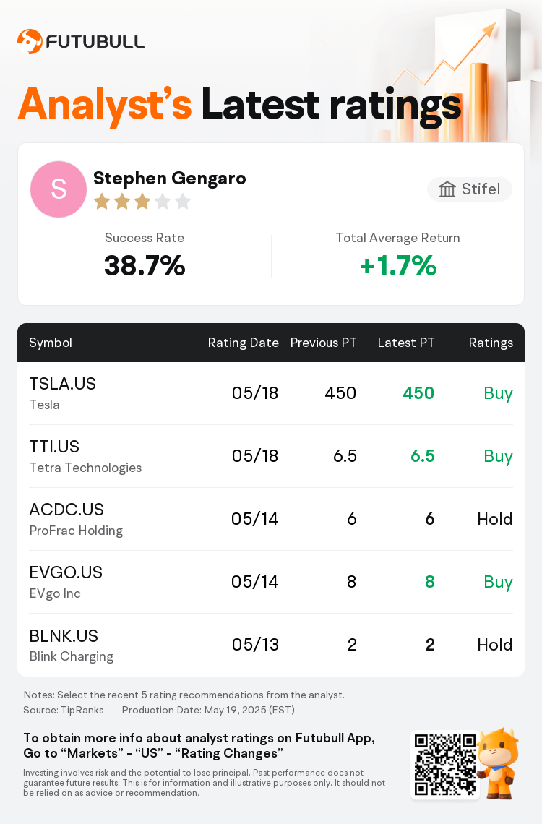
Task: Click the Stephen Gengaro analyst name
Action: (170, 179)
